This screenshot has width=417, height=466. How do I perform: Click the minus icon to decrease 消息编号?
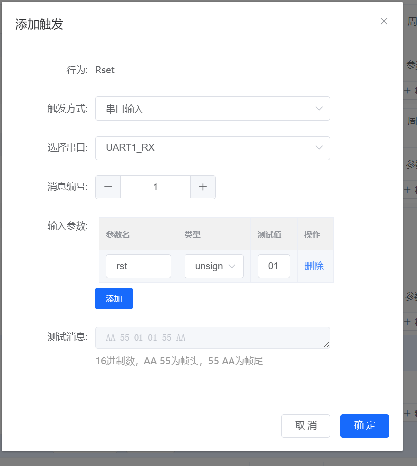click(108, 187)
